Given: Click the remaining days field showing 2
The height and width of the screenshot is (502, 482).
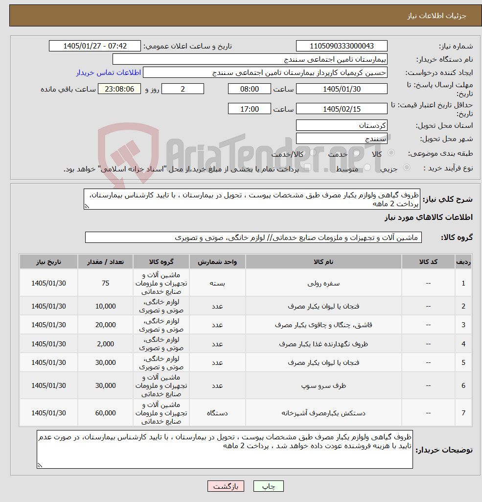Looking at the screenshot, I should [183, 89].
